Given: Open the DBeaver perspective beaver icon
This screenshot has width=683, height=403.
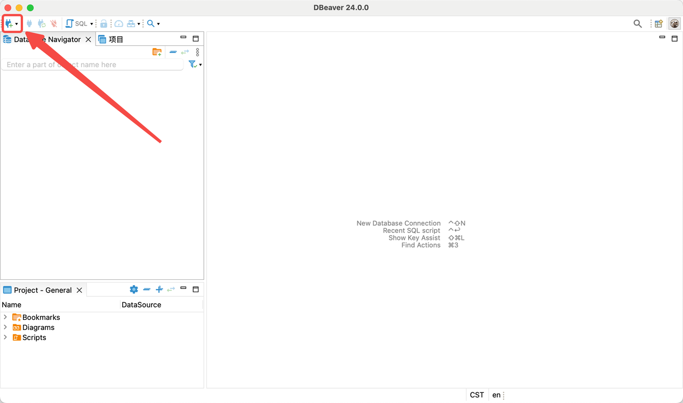Looking at the screenshot, I should tap(674, 23).
